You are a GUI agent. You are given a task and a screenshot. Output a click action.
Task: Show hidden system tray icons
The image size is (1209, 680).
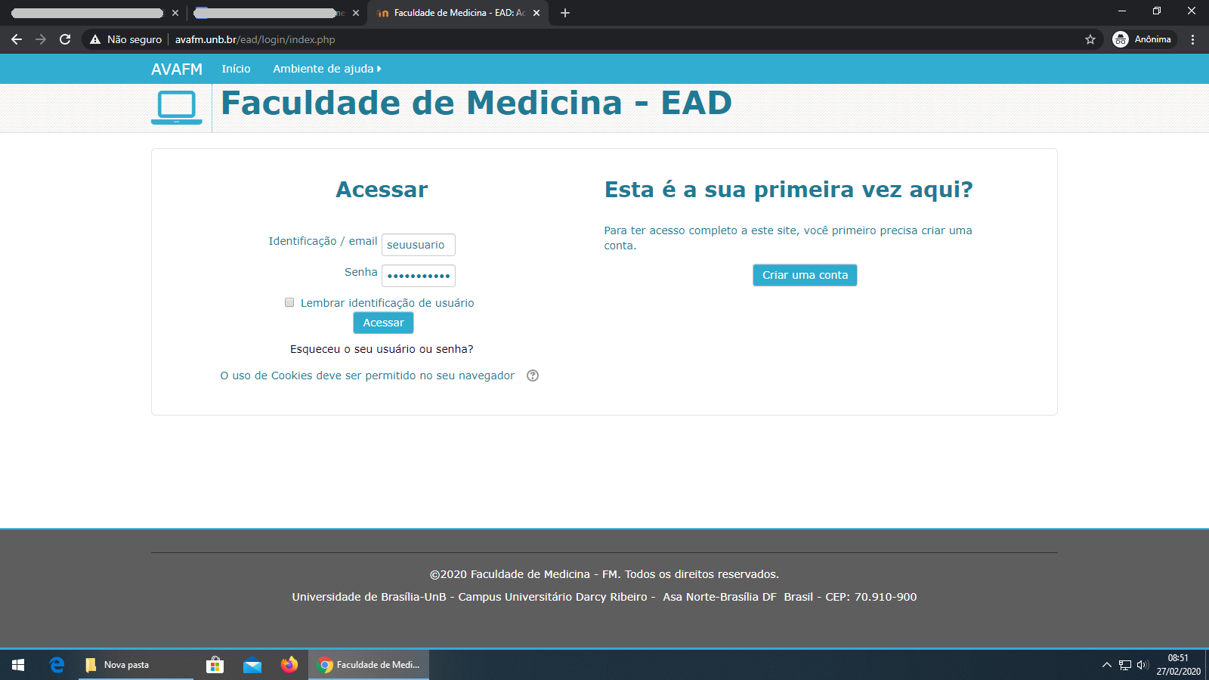(x=1106, y=665)
